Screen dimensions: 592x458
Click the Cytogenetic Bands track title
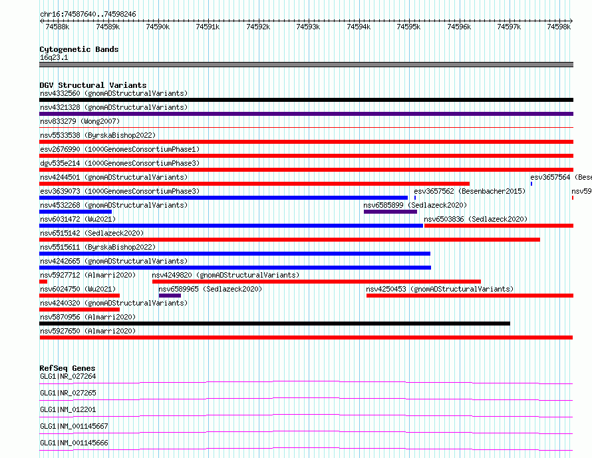pos(79,49)
